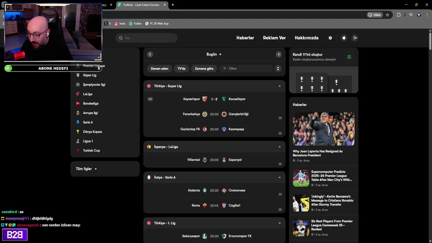Image resolution: width=432 pixels, height=243 pixels.
Task: Open FC 26 Web App bookmark
Action: [157, 24]
